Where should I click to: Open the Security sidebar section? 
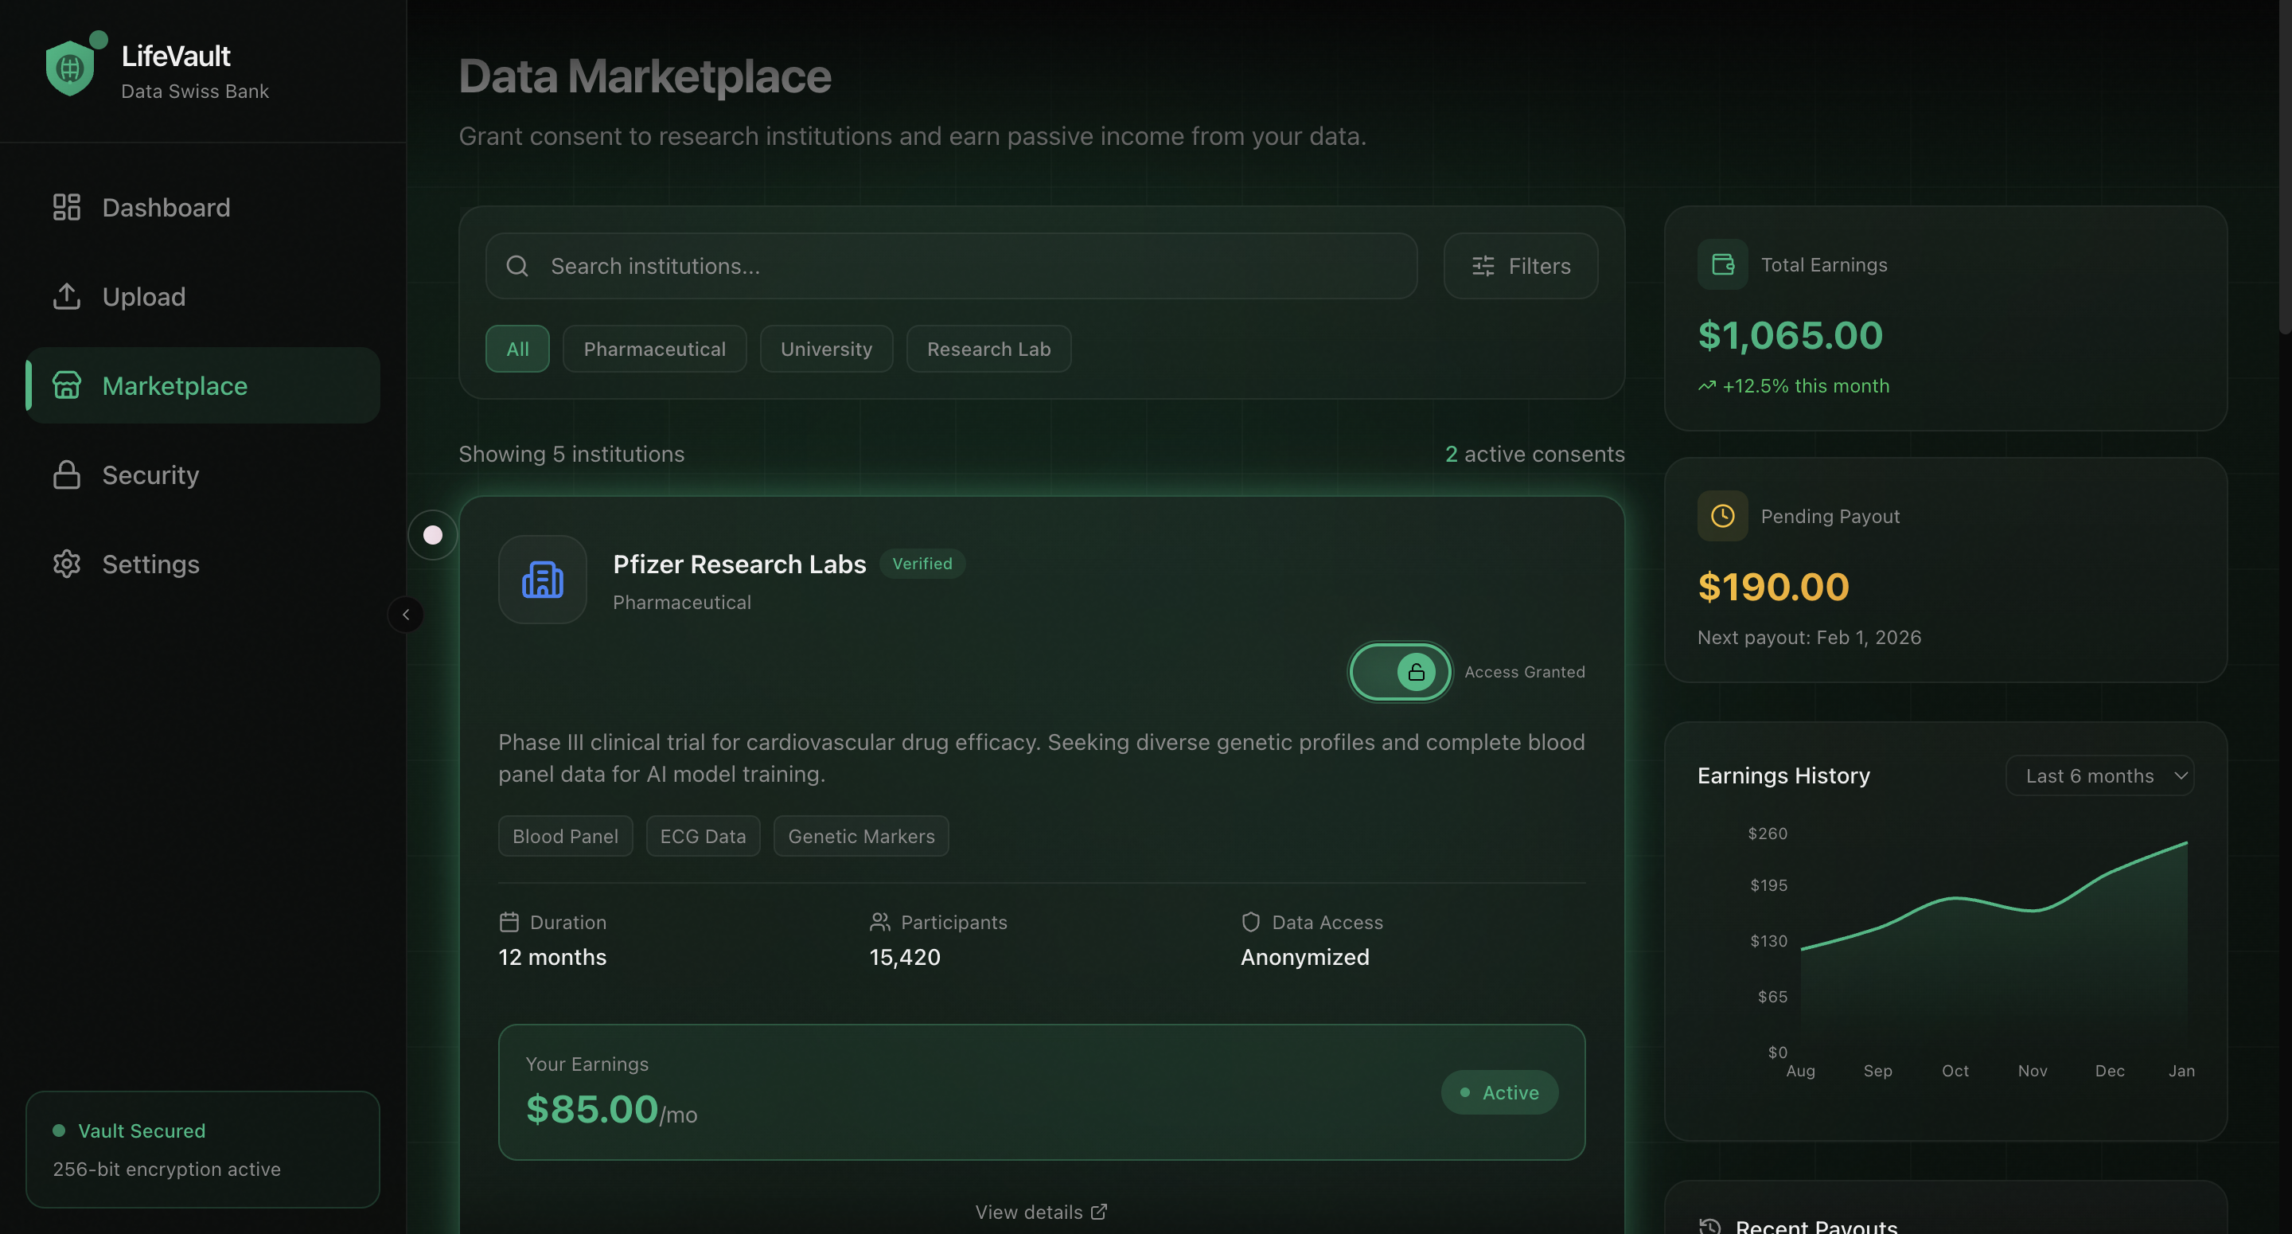click(x=150, y=474)
